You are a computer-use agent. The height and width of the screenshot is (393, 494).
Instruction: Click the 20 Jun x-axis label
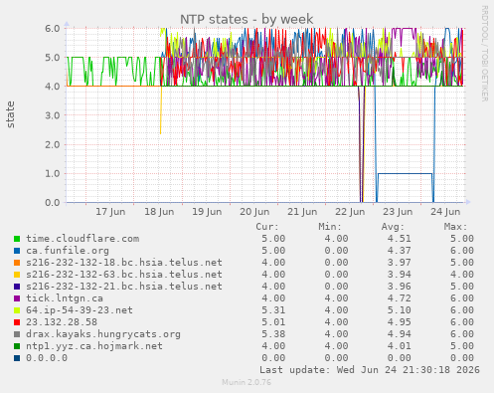(254, 212)
